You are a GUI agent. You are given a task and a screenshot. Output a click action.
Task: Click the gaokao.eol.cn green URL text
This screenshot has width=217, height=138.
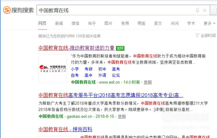79,116
